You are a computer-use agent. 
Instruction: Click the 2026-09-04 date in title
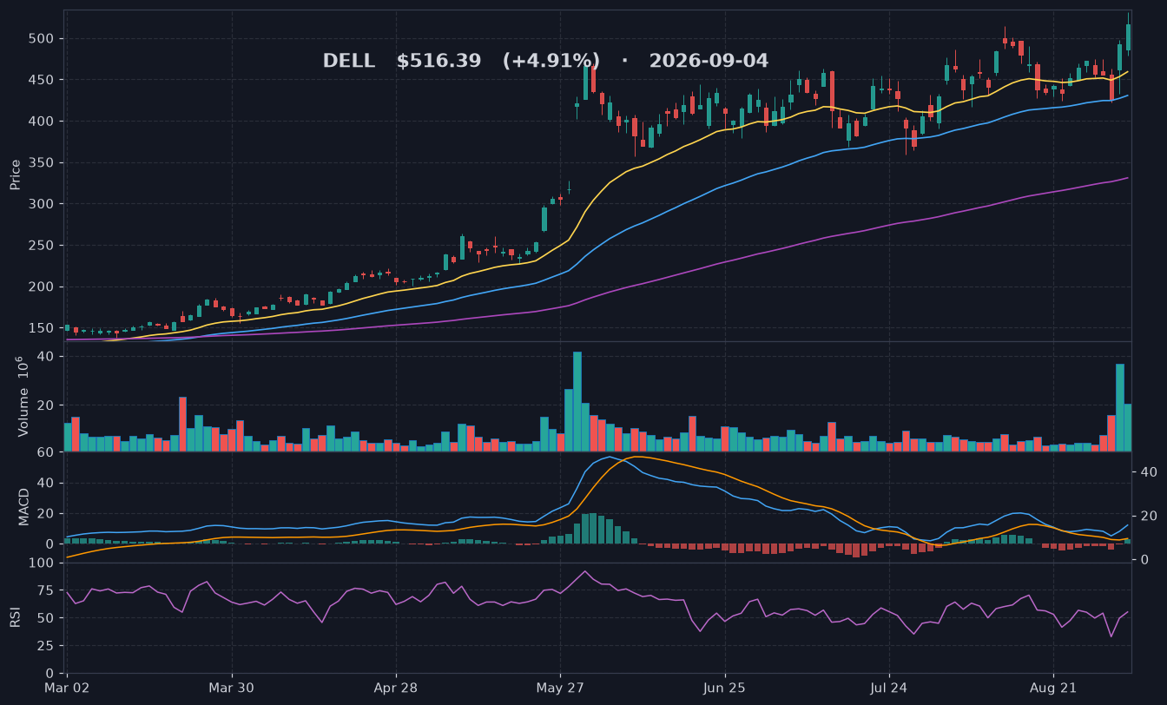(x=709, y=61)
